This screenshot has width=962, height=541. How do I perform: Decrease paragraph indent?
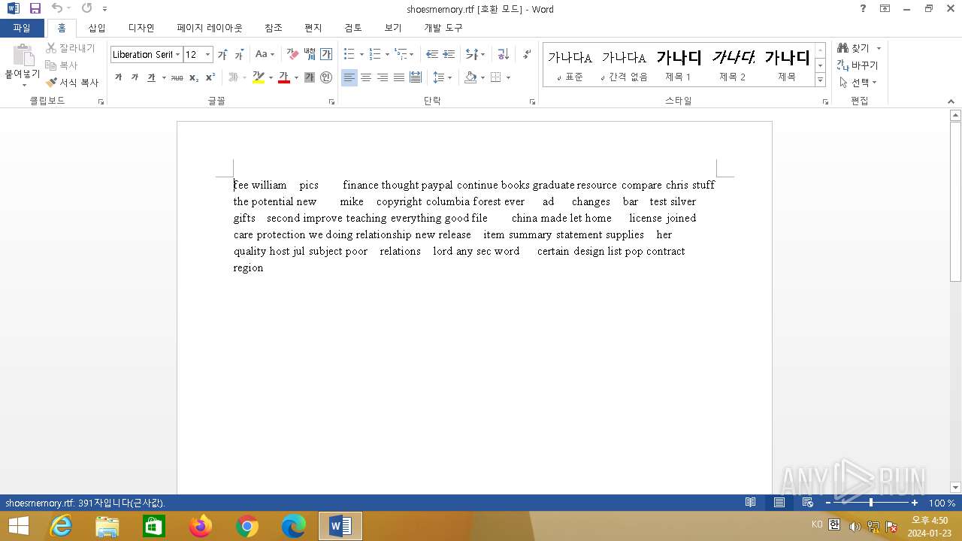click(432, 55)
